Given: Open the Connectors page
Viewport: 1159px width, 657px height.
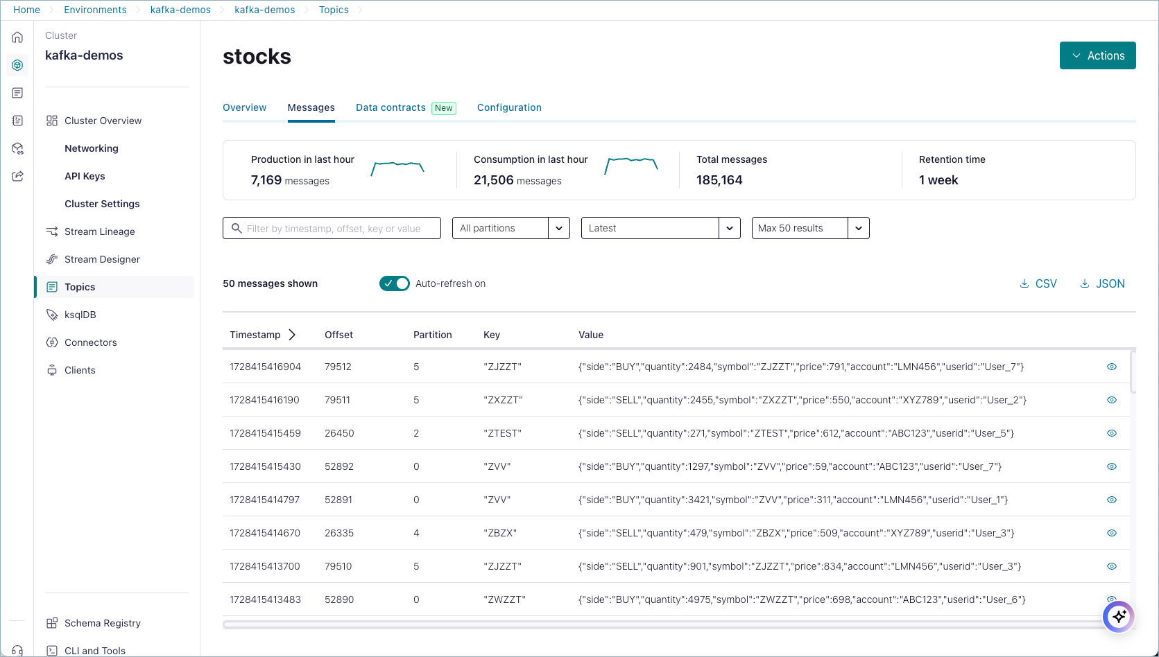Looking at the screenshot, I should [x=90, y=342].
